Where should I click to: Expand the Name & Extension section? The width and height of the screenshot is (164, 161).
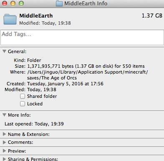coord(5,134)
